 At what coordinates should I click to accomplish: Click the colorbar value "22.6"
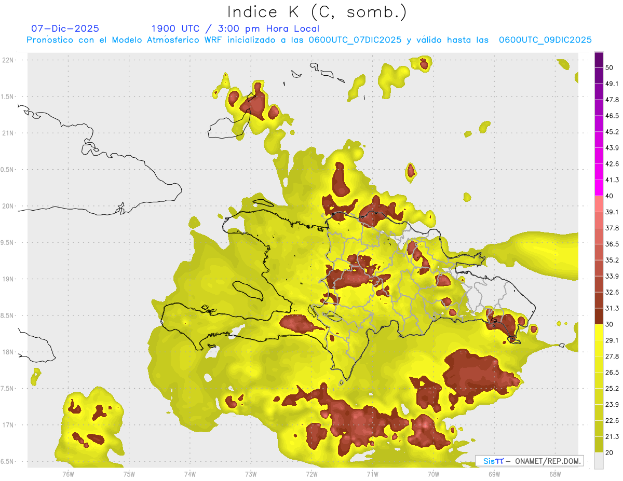612,421
